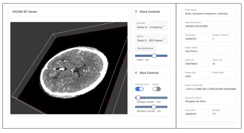Select the Study Description field CRANE+POLYGONE
Image resolution: width=244 pixels, height=133 pixels.
pyautogui.click(x=210, y=25)
